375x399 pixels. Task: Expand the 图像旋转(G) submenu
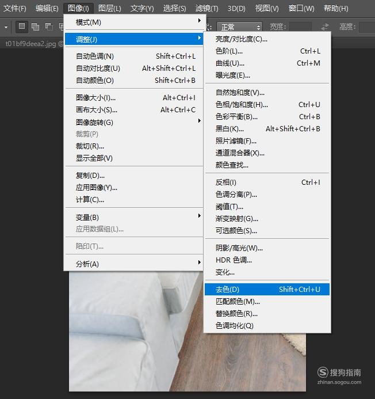point(134,122)
